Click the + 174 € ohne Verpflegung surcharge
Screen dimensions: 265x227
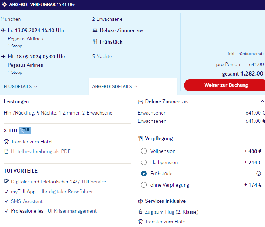253,185
